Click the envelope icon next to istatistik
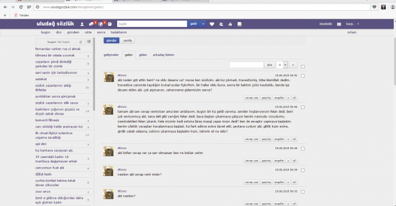Viewport: 396px width, 206px height. 339,24
